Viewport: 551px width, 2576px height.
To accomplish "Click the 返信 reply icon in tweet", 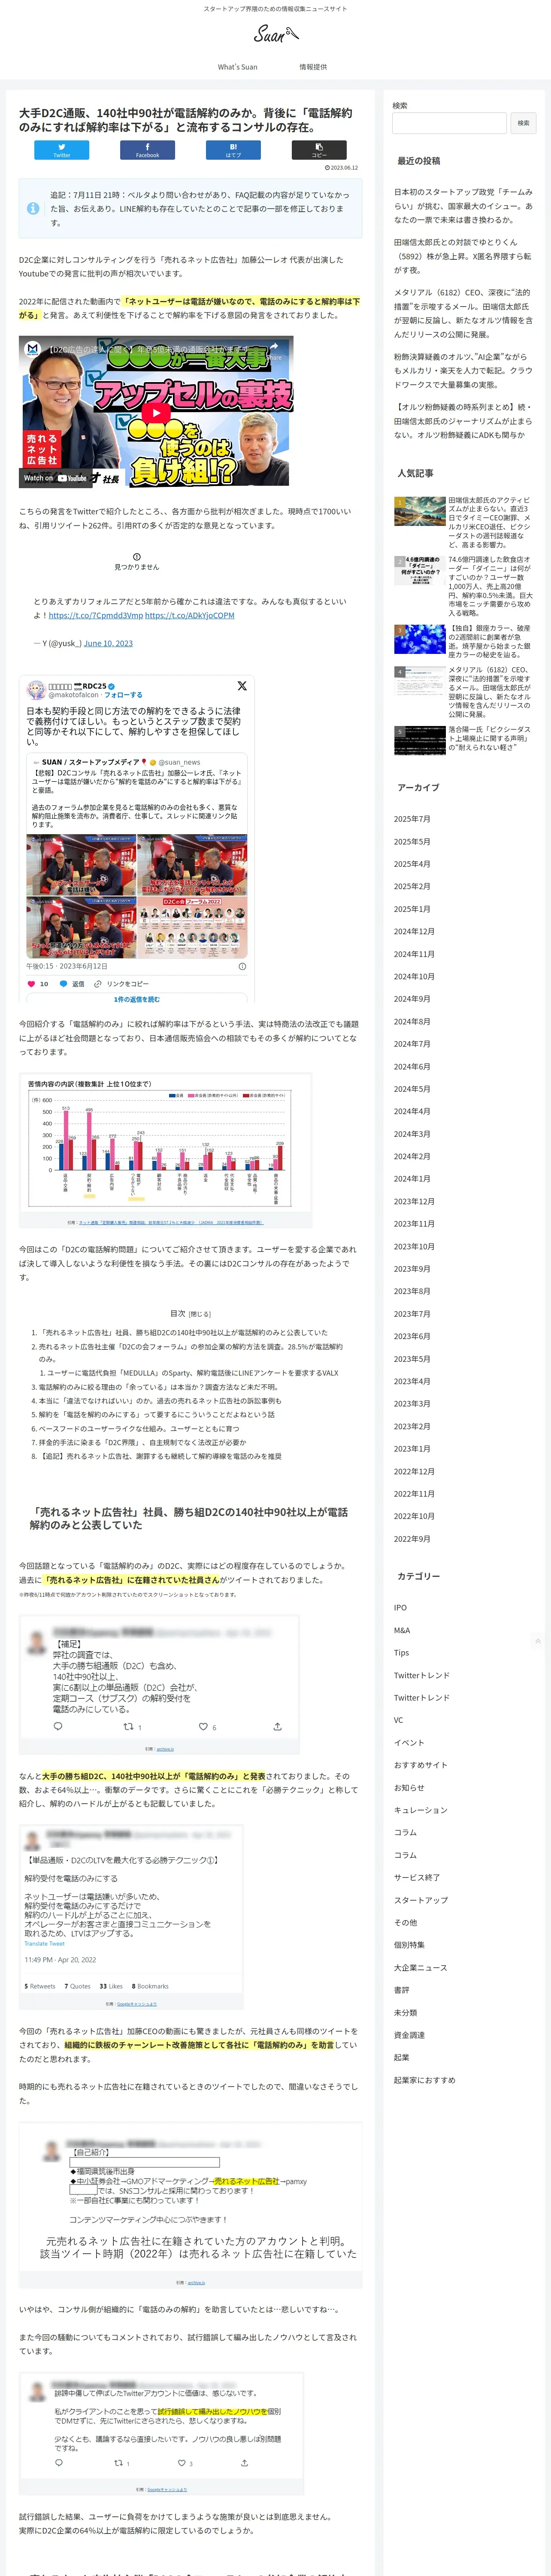I will (x=72, y=984).
